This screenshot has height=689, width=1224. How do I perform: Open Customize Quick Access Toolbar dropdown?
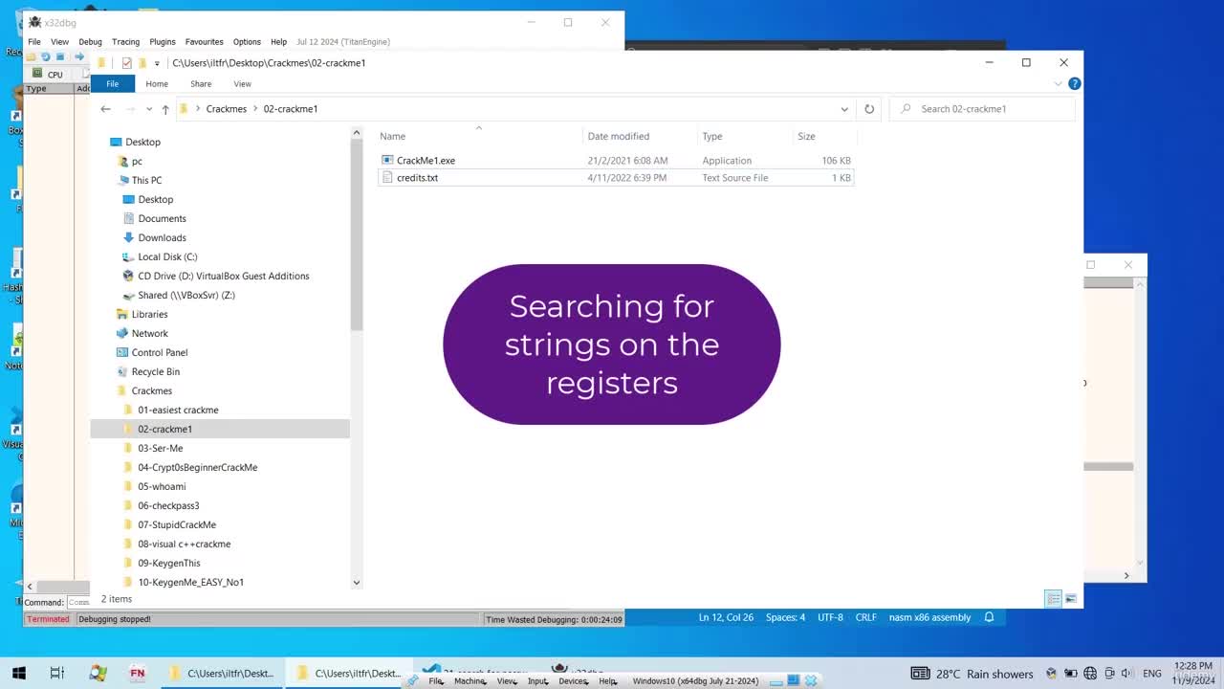pyautogui.click(x=157, y=63)
